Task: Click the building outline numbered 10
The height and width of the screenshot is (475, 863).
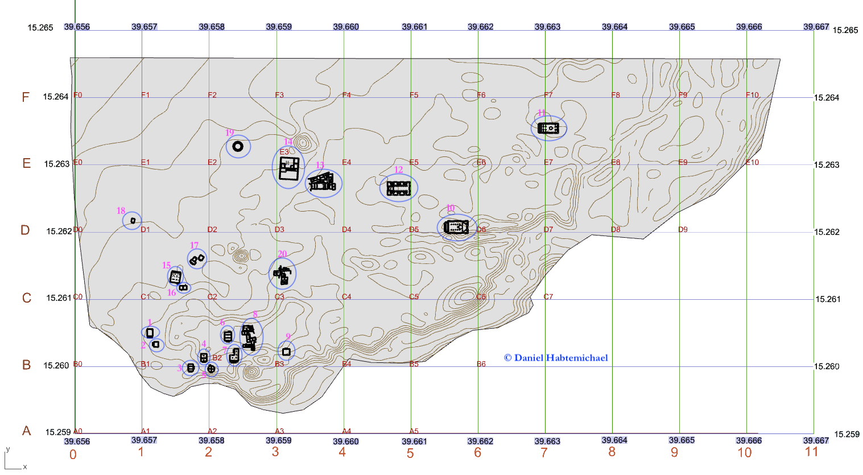Action: (x=456, y=228)
